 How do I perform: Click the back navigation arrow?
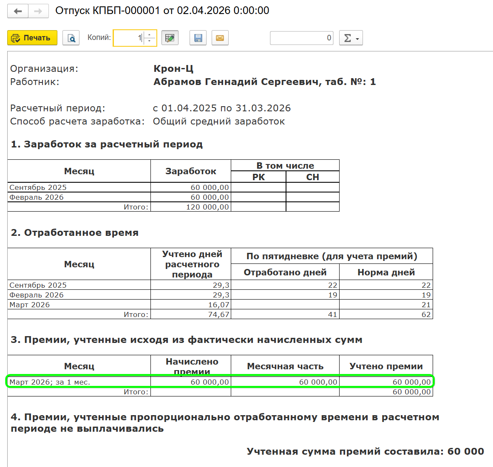18,11
